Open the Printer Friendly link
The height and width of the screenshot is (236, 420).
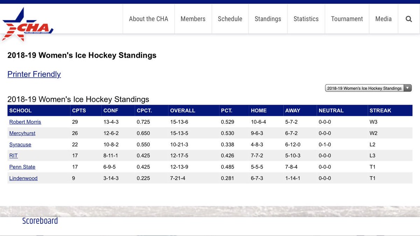tap(34, 74)
